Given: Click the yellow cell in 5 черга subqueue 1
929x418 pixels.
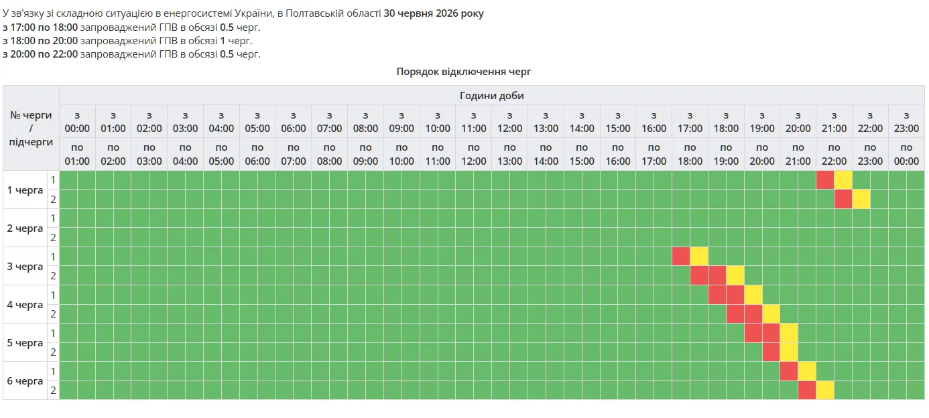Looking at the screenshot, I should coord(789,333).
